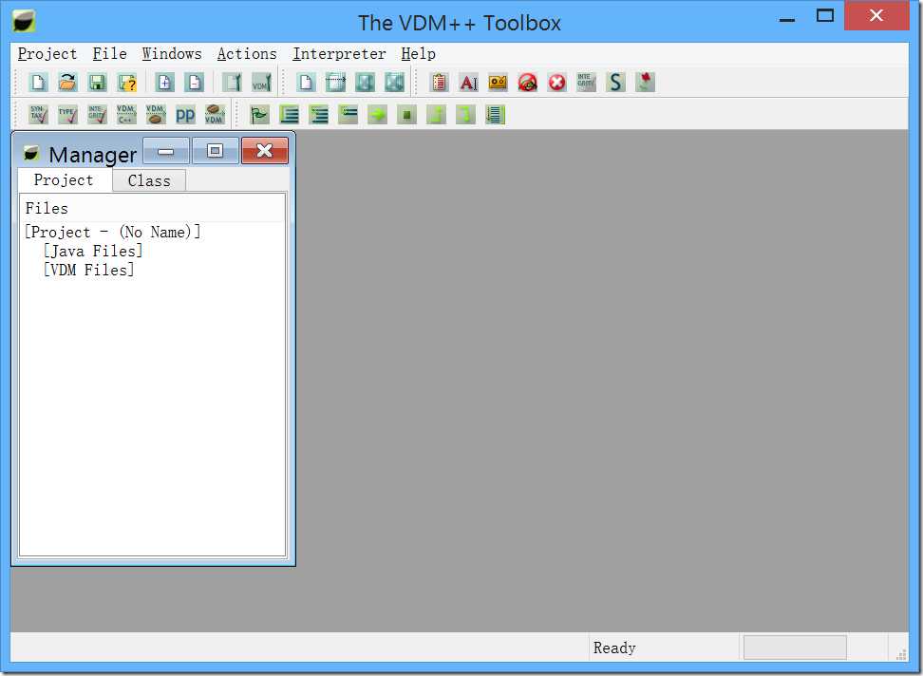Image resolution: width=923 pixels, height=676 pixels.
Task: Click the green arrow Continue icon
Action: point(377,115)
